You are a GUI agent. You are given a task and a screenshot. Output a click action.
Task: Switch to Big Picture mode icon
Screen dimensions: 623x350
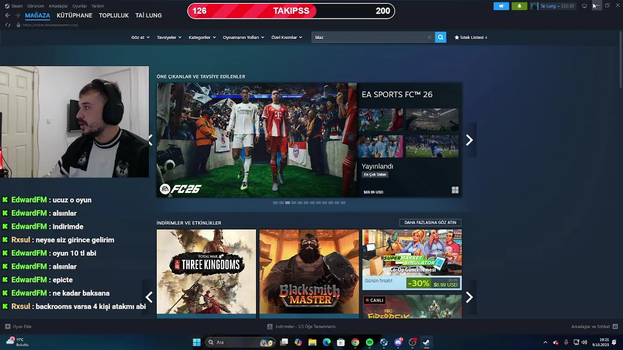[x=585, y=6]
